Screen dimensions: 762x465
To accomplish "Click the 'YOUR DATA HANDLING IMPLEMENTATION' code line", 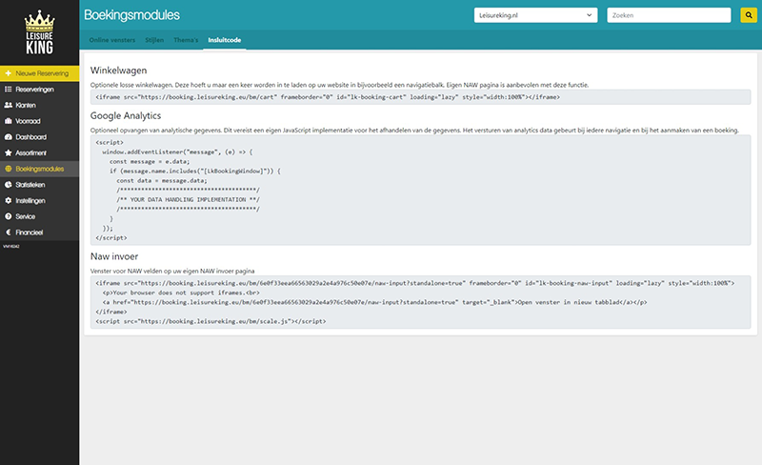I will [x=188, y=199].
